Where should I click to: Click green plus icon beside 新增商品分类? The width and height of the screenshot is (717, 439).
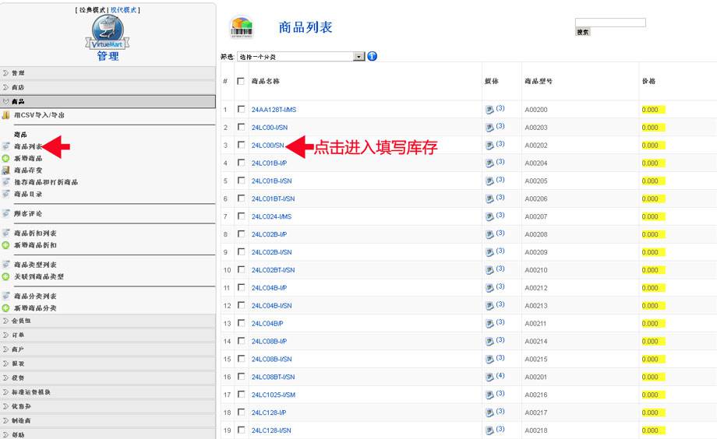[x=6, y=308]
